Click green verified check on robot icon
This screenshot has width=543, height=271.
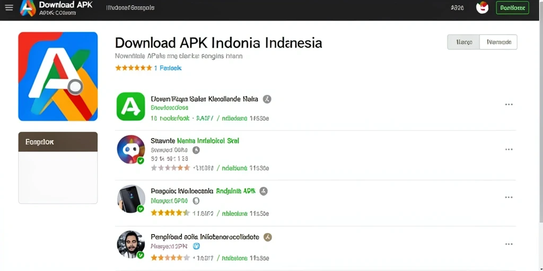coord(140,161)
